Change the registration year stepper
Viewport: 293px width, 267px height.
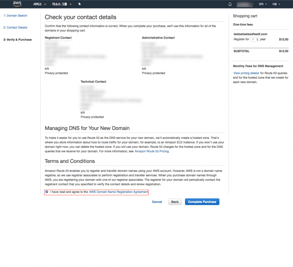254,39
